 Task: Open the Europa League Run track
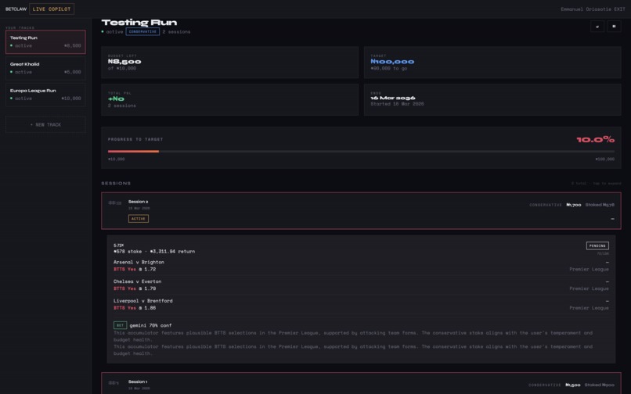pyautogui.click(x=45, y=95)
